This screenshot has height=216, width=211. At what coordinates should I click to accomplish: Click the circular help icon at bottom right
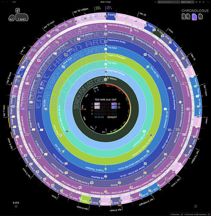[195, 206]
